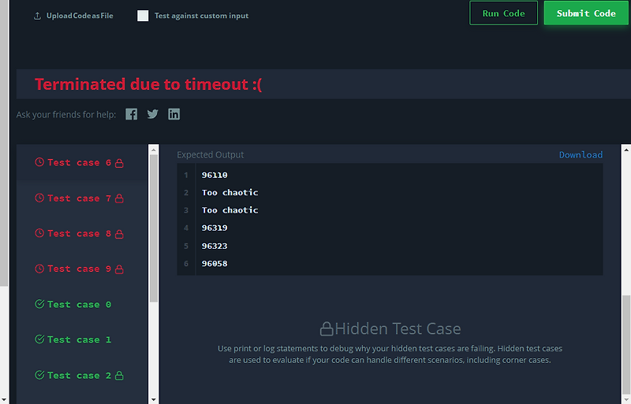Share on LinkedIn icon
The width and height of the screenshot is (631, 404).
(x=174, y=114)
